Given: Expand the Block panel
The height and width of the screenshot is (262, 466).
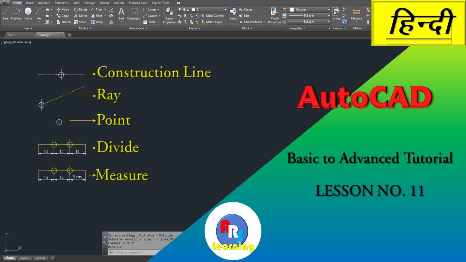Looking at the screenshot, I should click(x=247, y=28).
